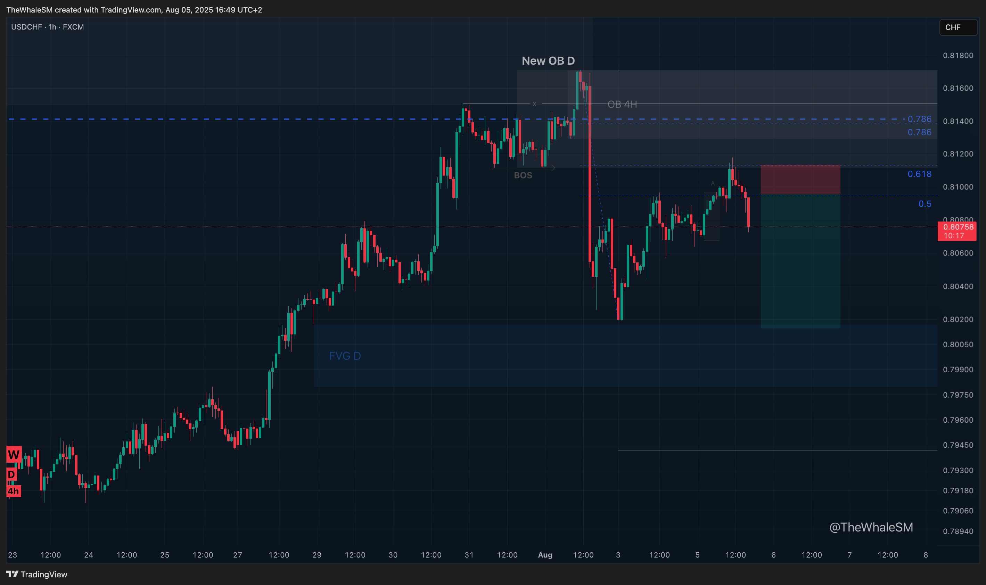Click date 25 on time axis
The image size is (986, 585).
tap(165, 555)
